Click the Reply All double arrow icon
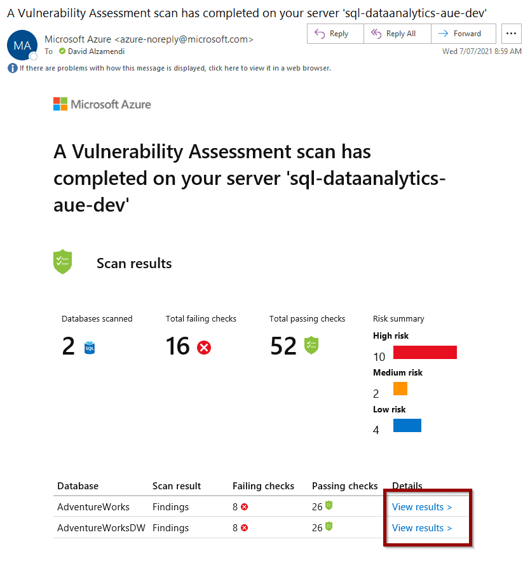 (376, 34)
